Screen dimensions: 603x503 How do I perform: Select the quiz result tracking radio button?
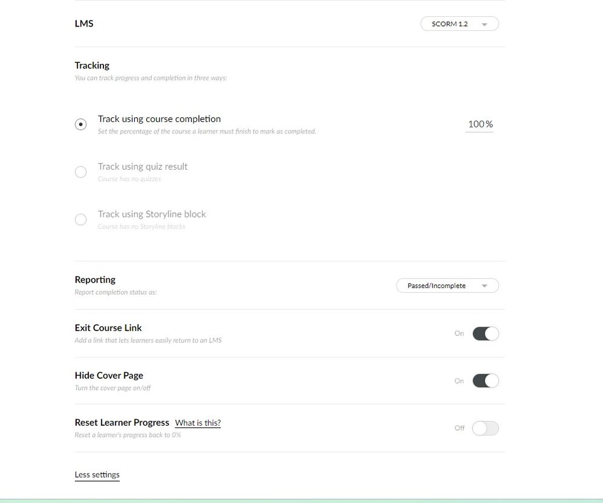tap(81, 172)
